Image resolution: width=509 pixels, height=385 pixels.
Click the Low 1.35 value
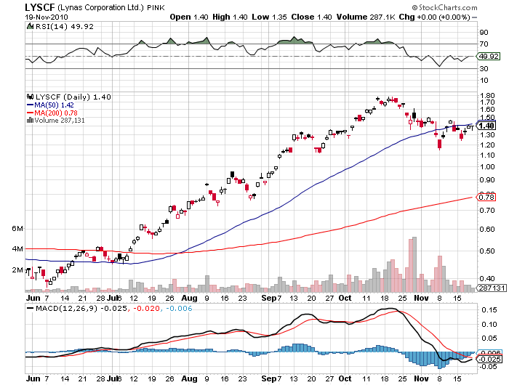pyautogui.click(x=269, y=17)
